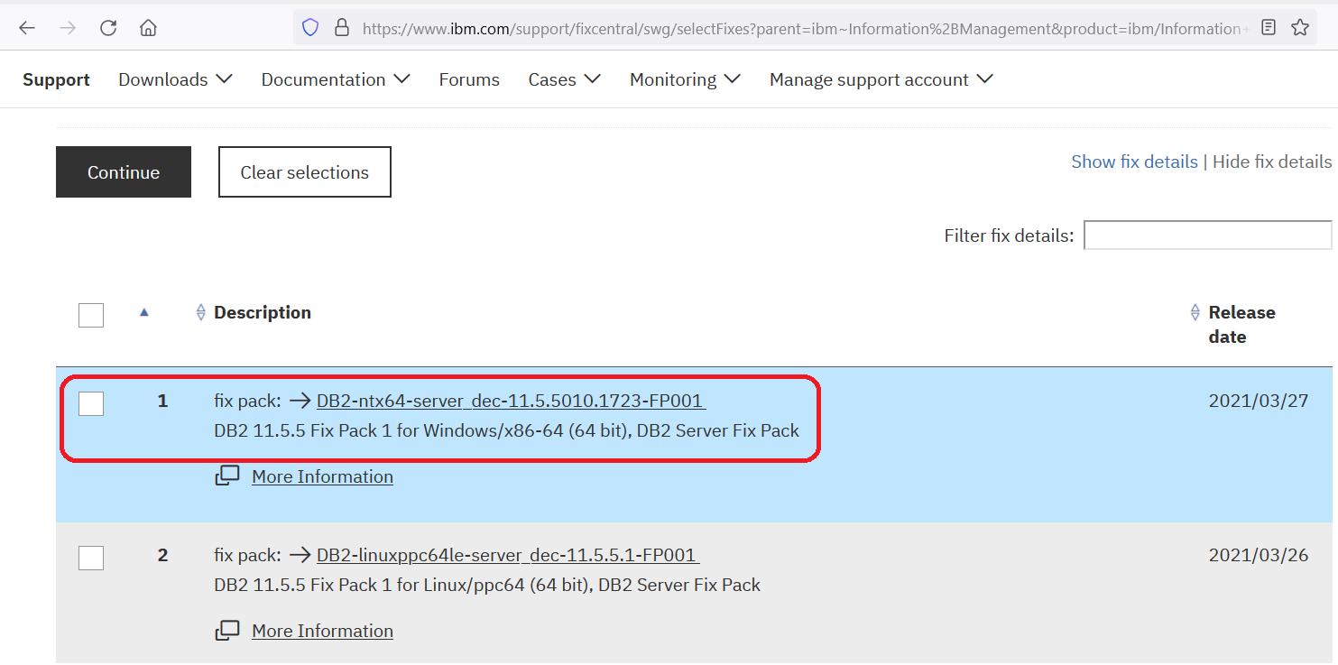The height and width of the screenshot is (665, 1338).
Task: Sort by Release date column arrows
Action: [1195, 312]
